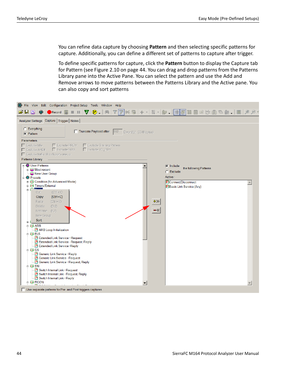Screen dimensions: 284x368
Task: Collapse the ELS tree node
Action: coord(27,234)
